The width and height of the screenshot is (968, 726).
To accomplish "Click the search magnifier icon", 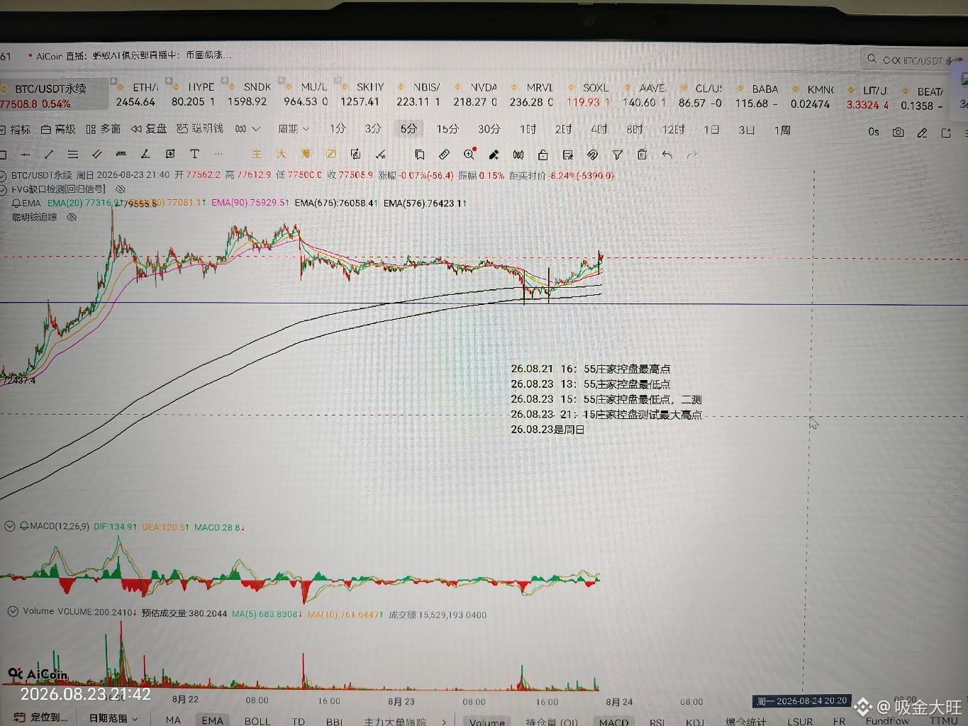I will coord(872,59).
